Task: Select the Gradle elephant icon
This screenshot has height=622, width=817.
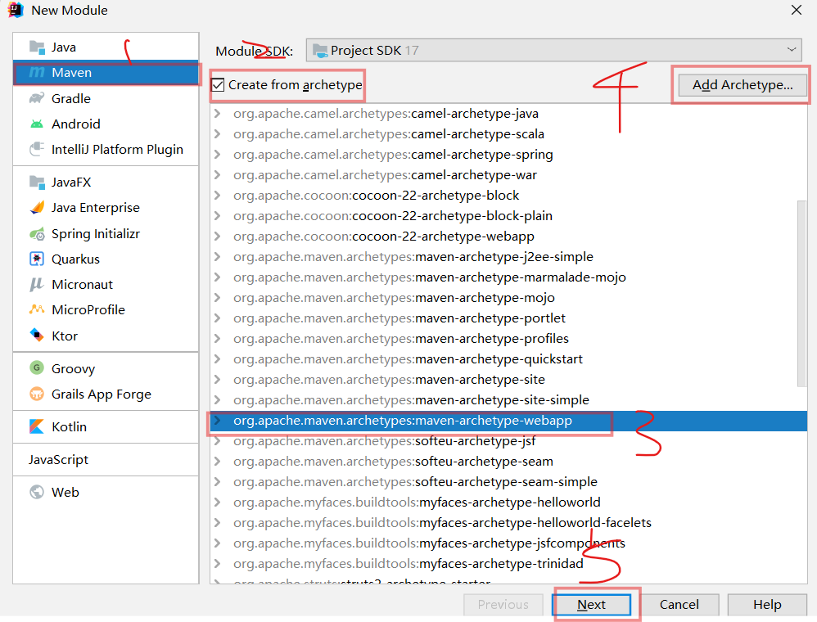Action: pos(37,98)
